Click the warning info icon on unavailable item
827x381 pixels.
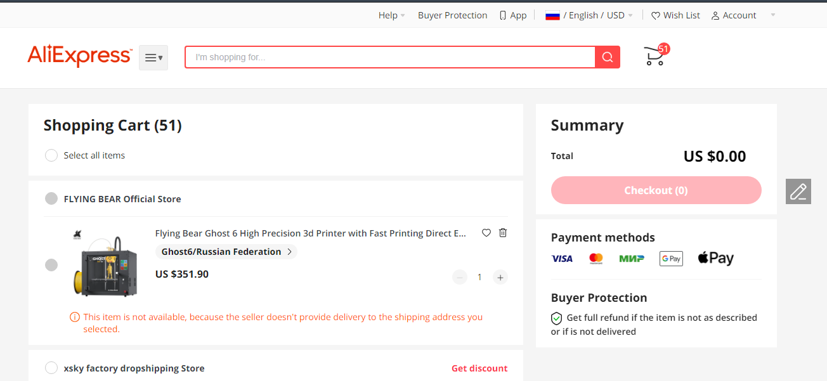[x=75, y=317]
